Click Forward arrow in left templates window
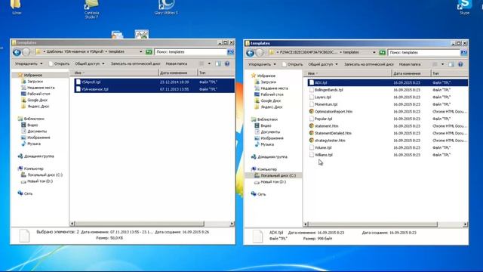Screen dimensions: 483x272 [x=26, y=52]
